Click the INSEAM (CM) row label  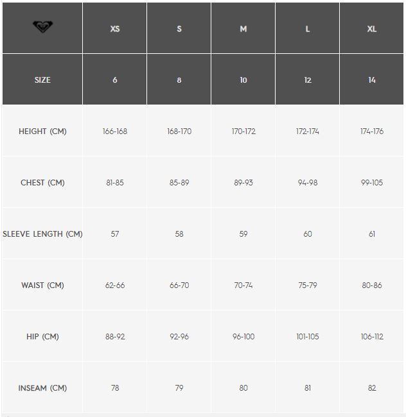pos(42,388)
